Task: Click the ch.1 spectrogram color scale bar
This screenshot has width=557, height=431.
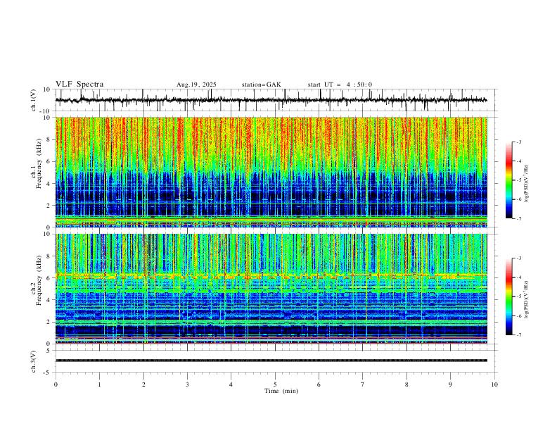Action: pyautogui.click(x=509, y=180)
